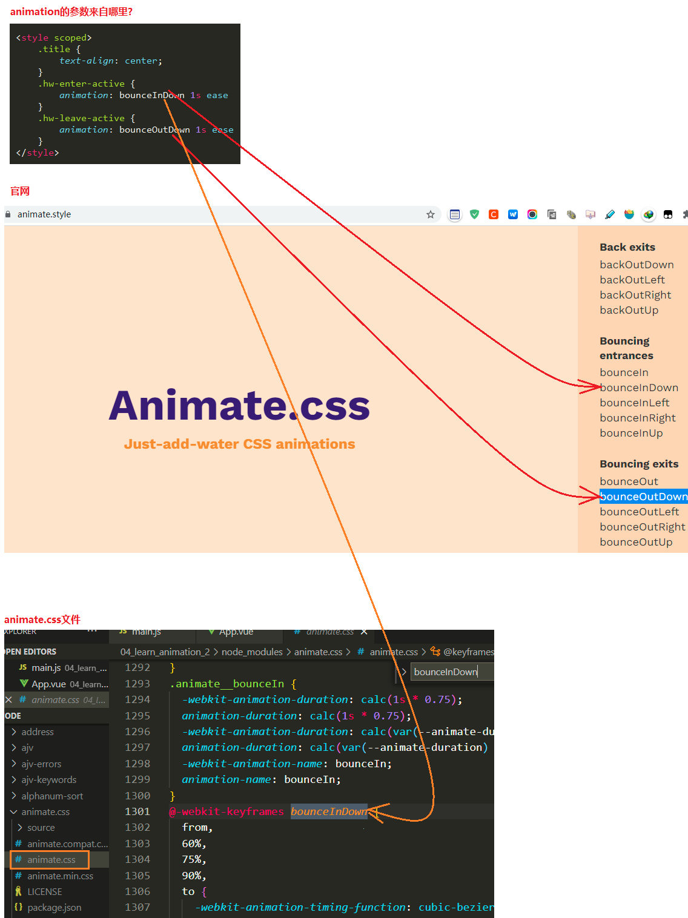688x918 pixels.
Task: Open the blue W extension icon
Action: pyautogui.click(x=513, y=214)
